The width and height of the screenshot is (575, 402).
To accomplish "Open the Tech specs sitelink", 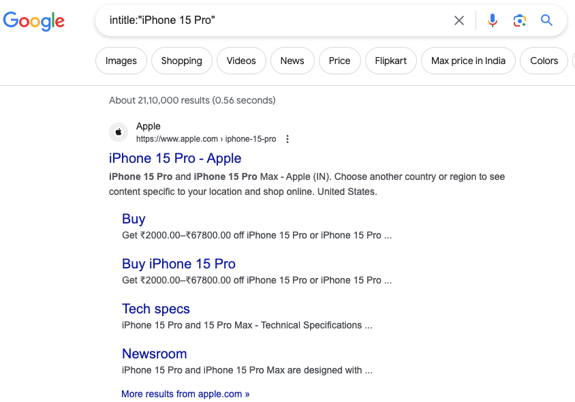I will [x=156, y=309].
